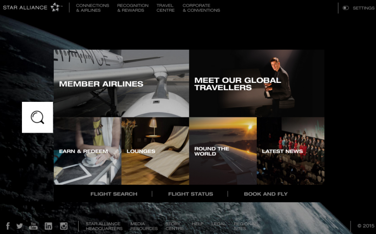Screen dimensions: 376x234
Task: Open the Twitter bird icon
Action: (x=20, y=226)
